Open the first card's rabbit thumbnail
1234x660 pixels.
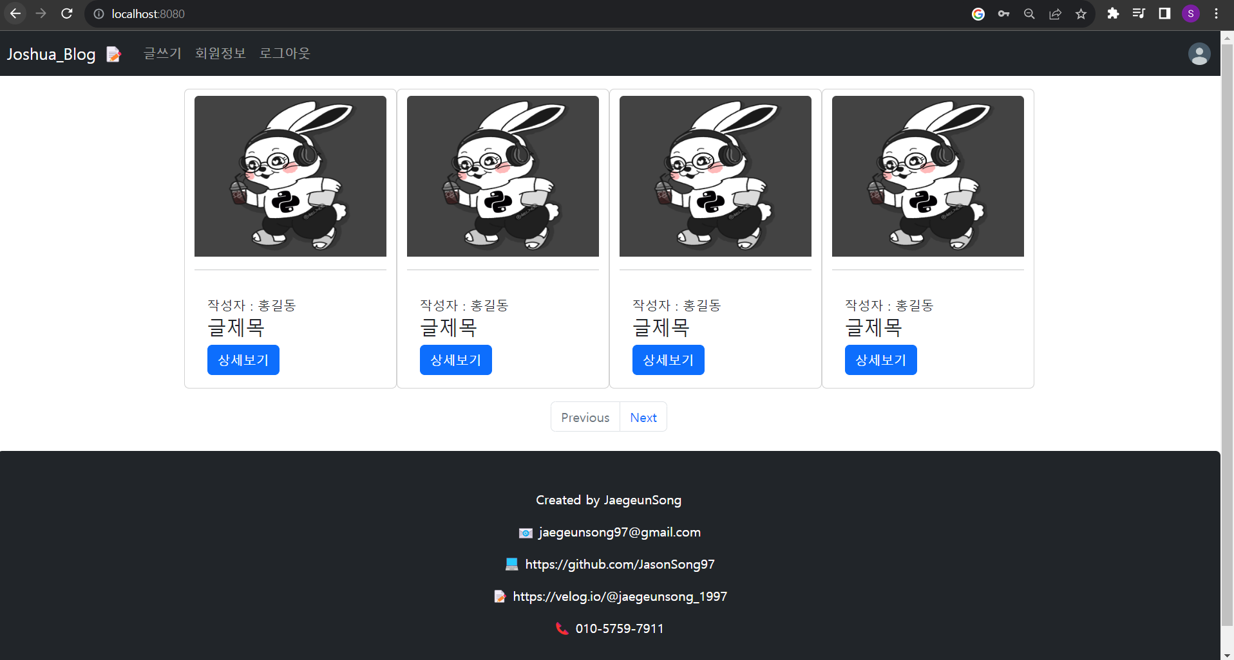coord(290,176)
